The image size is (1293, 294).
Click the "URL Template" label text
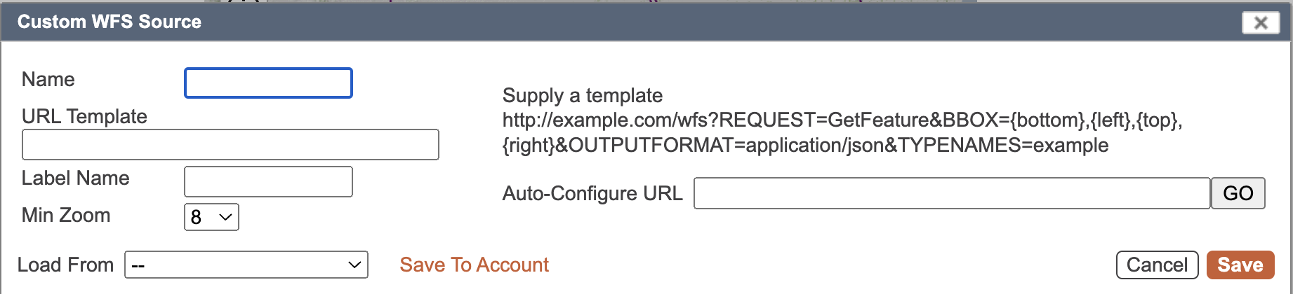84,116
